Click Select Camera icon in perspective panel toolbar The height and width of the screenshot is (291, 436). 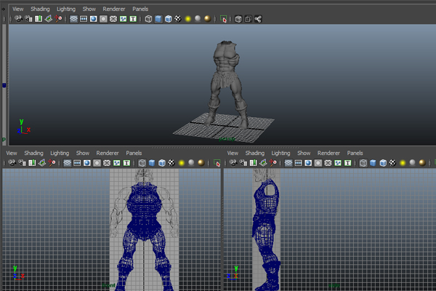[18, 19]
